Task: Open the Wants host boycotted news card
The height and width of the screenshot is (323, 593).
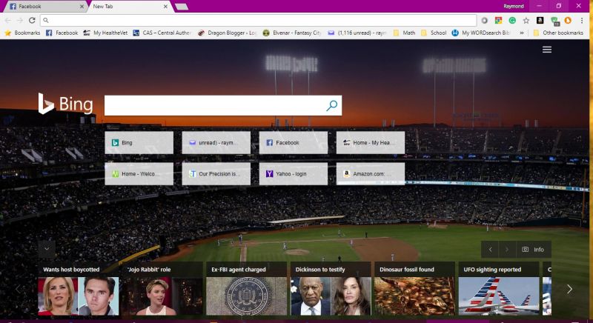Action: pyautogui.click(x=79, y=289)
